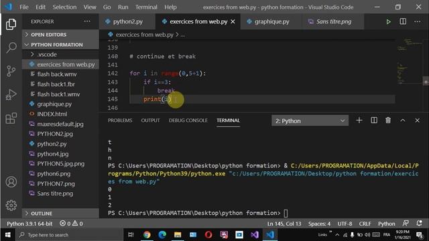Open the Terminal menu
The width and height of the screenshot is (429, 241).
click(146, 7)
